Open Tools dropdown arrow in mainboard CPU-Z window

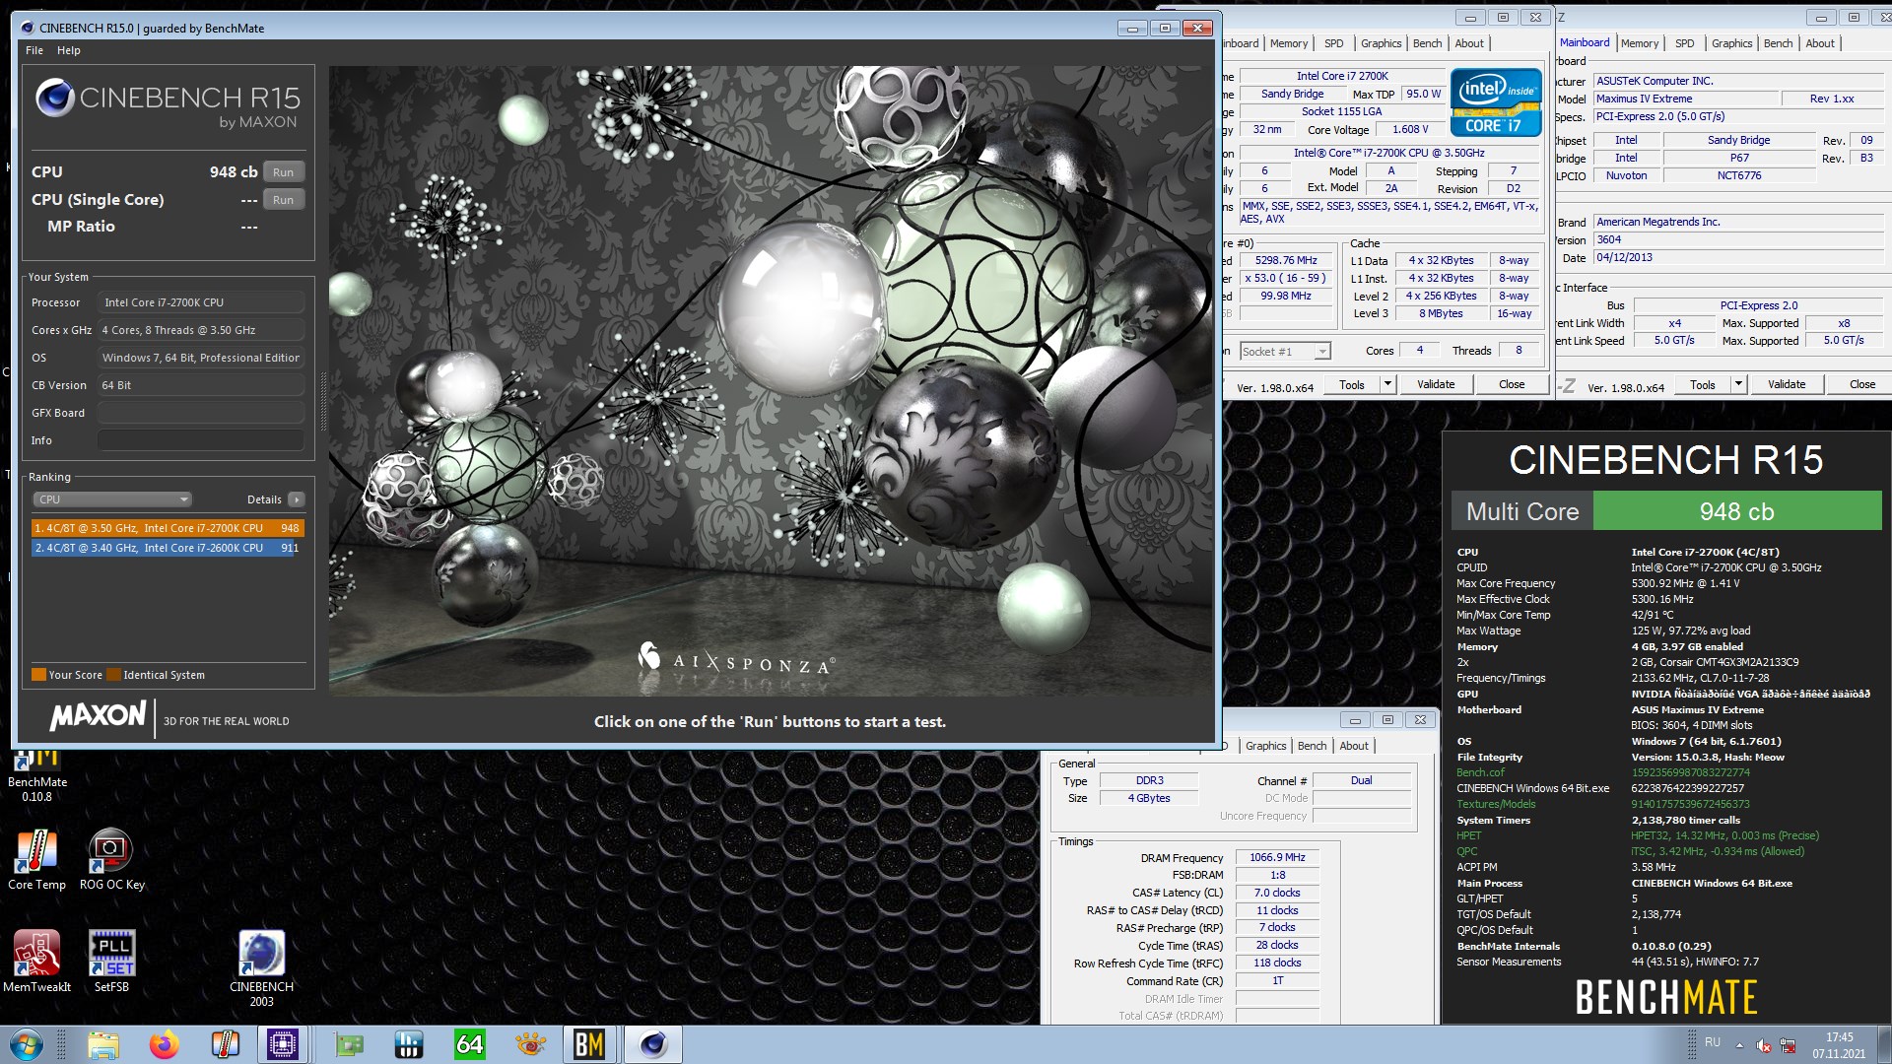click(x=1738, y=385)
